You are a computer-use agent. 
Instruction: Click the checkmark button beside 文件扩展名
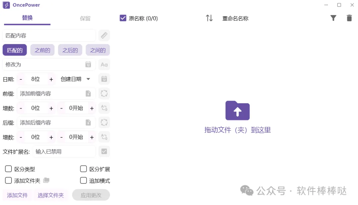tap(104, 151)
